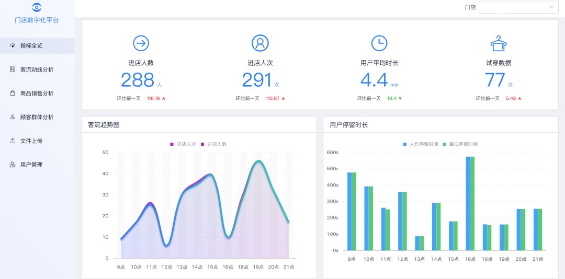The width and height of the screenshot is (565, 279).
Task: Click the 600s axis label of 用户停留时长
Action: point(333,153)
